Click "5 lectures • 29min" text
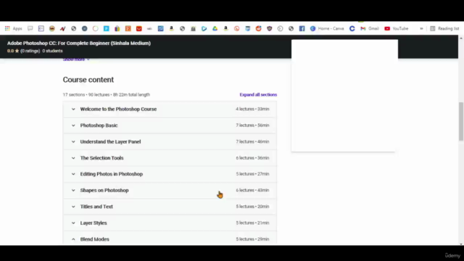464x261 pixels. 252,239
